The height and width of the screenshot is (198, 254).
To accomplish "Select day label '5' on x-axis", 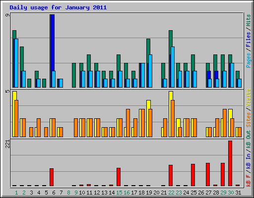I will tap(46, 193).
